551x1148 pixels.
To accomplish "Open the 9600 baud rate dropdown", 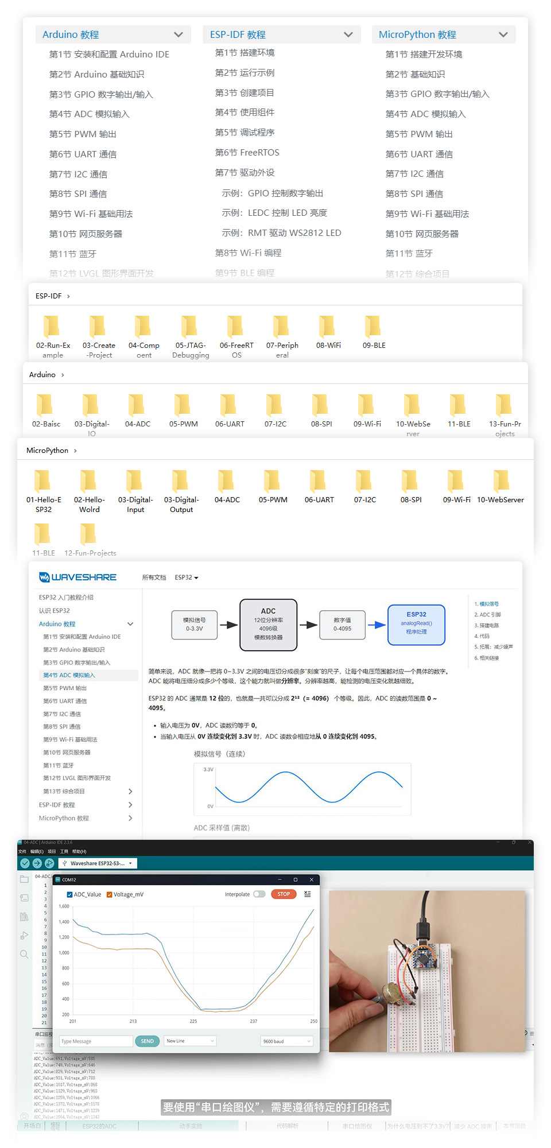I will coord(286,1041).
